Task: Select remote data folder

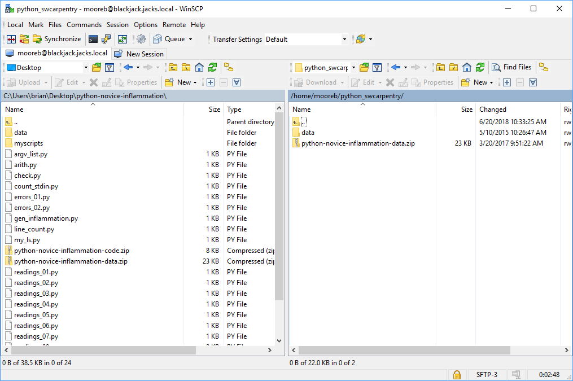Action: (x=308, y=133)
